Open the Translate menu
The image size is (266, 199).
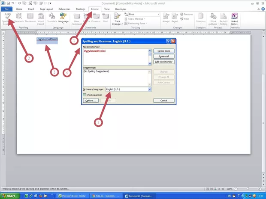(52, 18)
